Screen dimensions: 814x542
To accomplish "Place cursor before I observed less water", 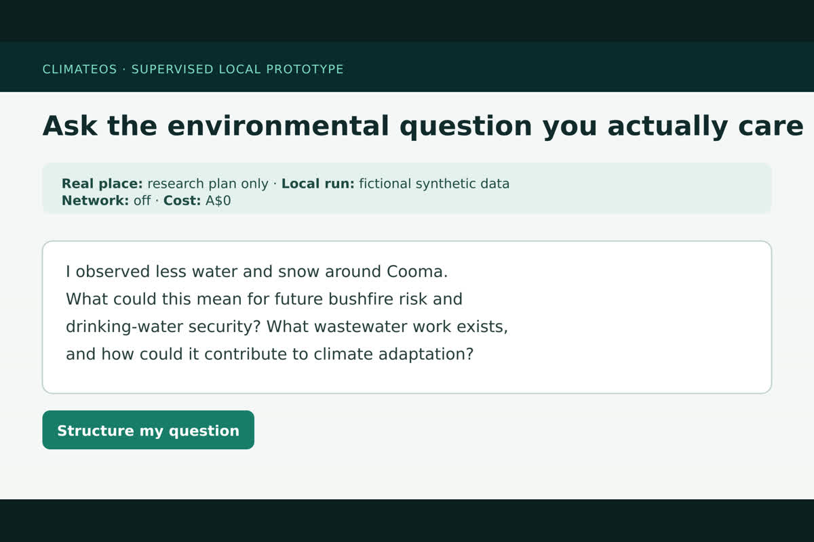I will click(x=66, y=272).
